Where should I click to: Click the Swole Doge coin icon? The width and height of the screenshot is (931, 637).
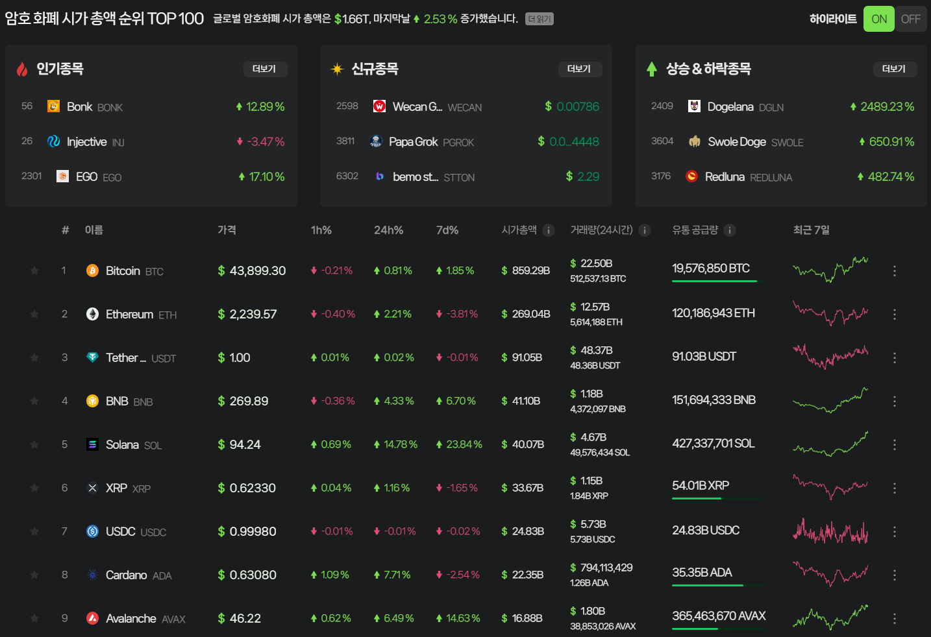coord(695,141)
